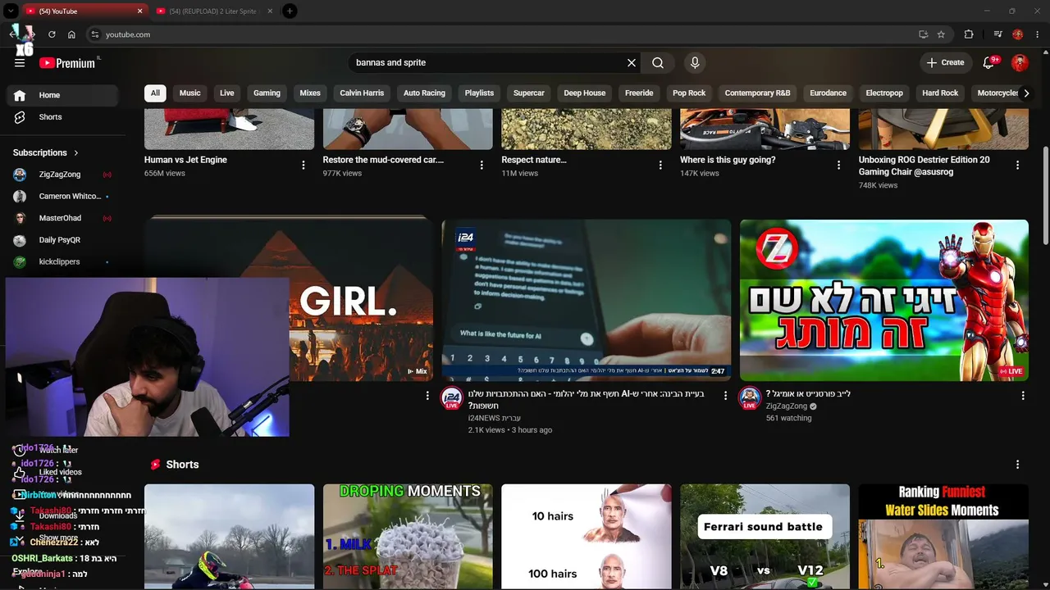Close the REUPLOAD 2 Liter Sprite tab
The image size is (1050, 590).
tap(270, 11)
